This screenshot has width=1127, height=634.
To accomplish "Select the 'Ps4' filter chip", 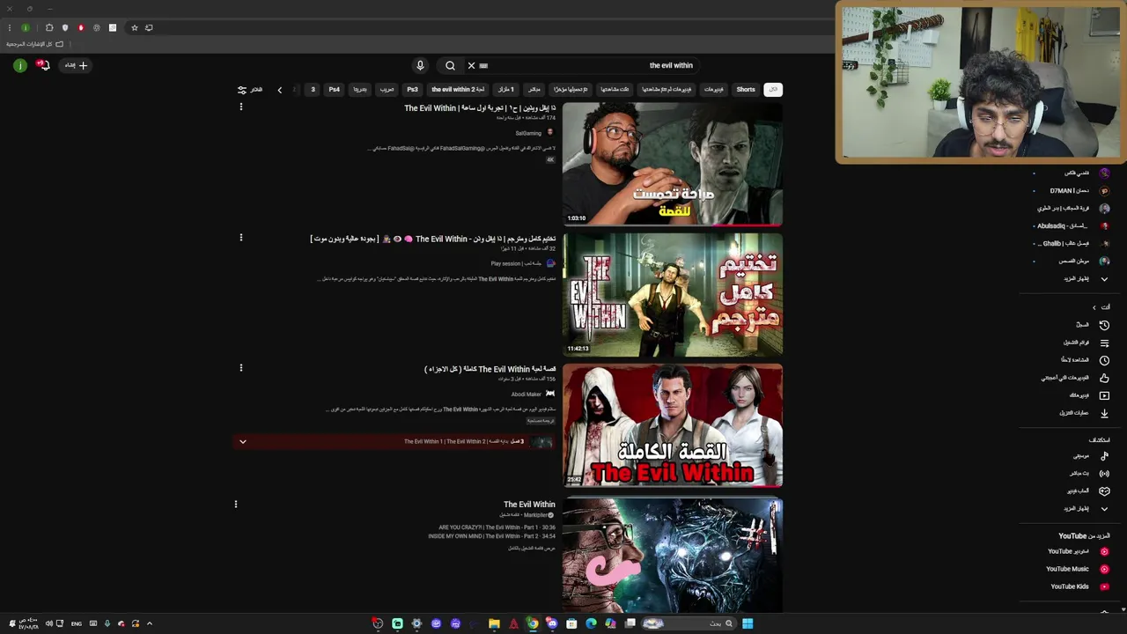I will [334, 90].
